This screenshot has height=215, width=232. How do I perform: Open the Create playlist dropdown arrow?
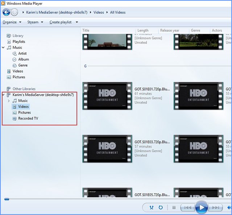(77, 22)
